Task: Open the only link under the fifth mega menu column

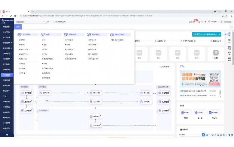Action: (x=117, y=40)
